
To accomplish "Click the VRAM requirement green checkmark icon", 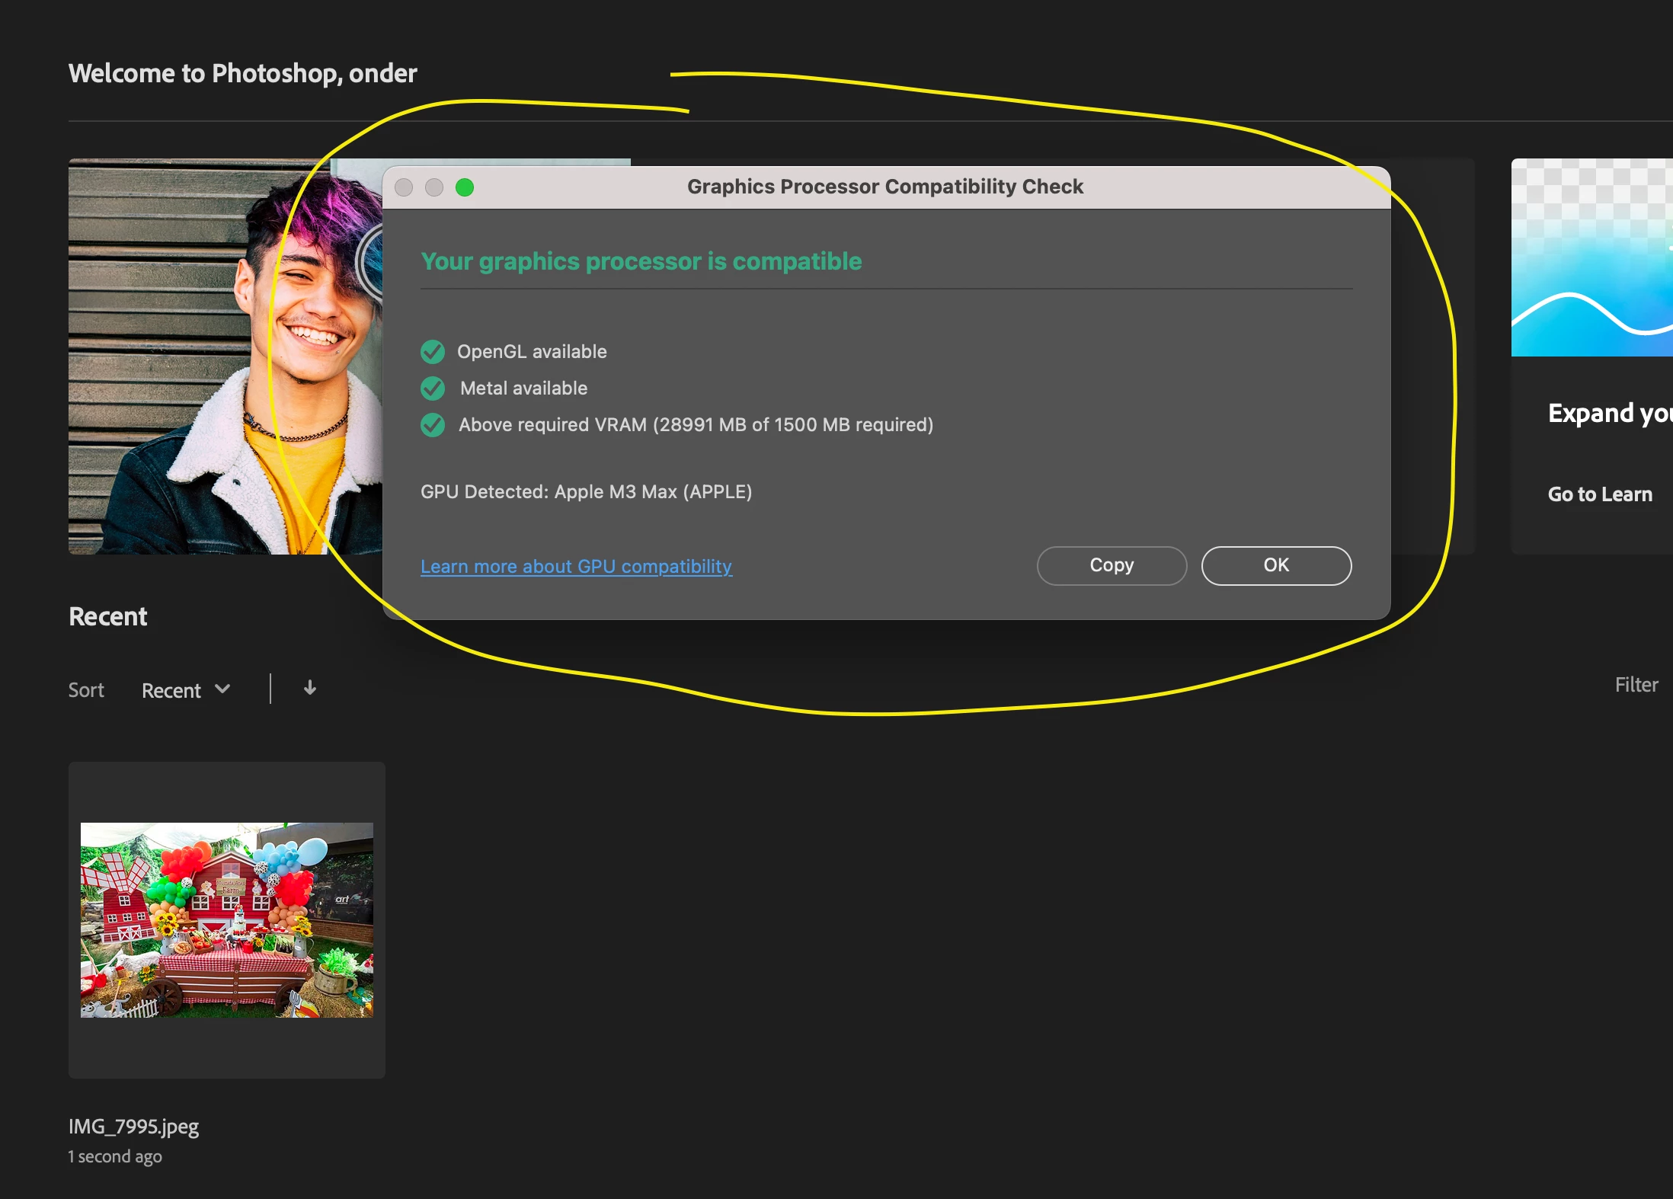I will (x=433, y=425).
